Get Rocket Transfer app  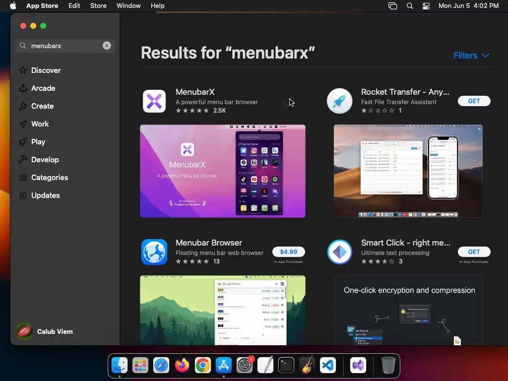click(x=474, y=101)
